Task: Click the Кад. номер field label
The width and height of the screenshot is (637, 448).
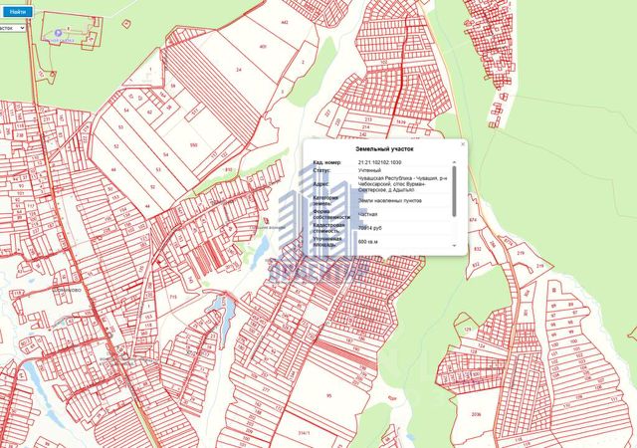Action: point(327,162)
